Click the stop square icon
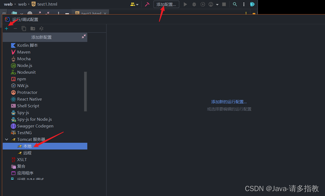Viewport: 325px width, 196px height. [224, 4]
